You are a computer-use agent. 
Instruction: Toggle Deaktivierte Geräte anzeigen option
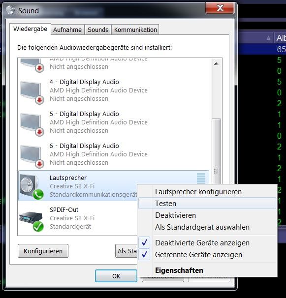(207, 243)
